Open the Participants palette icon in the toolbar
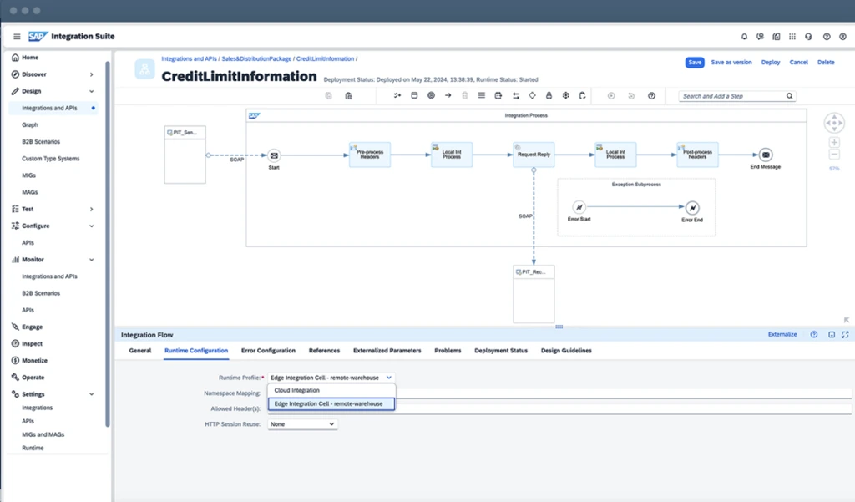The height and width of the screenshot is (502, 855). click(x=397, y=95)
